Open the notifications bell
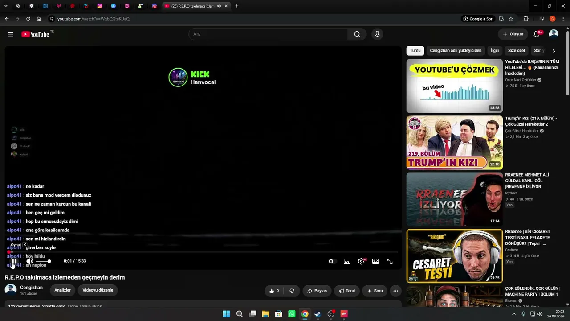The height and width of the screenshot is (321, 570). [x=537, y=34]
